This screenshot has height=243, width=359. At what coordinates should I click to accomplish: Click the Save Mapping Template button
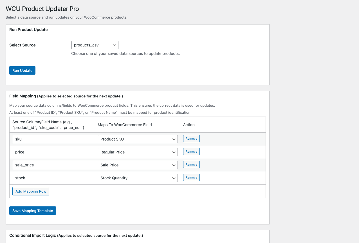pos(33,211)
